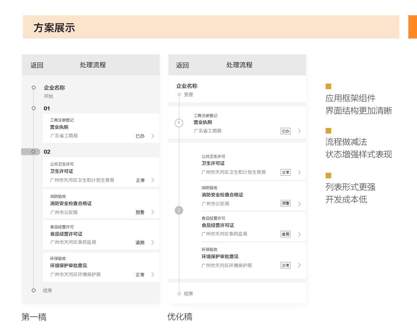This screenshot has height=333, width=417.
Task: Select the filled step 2 circle marker
Action: [x=179, y=210]
